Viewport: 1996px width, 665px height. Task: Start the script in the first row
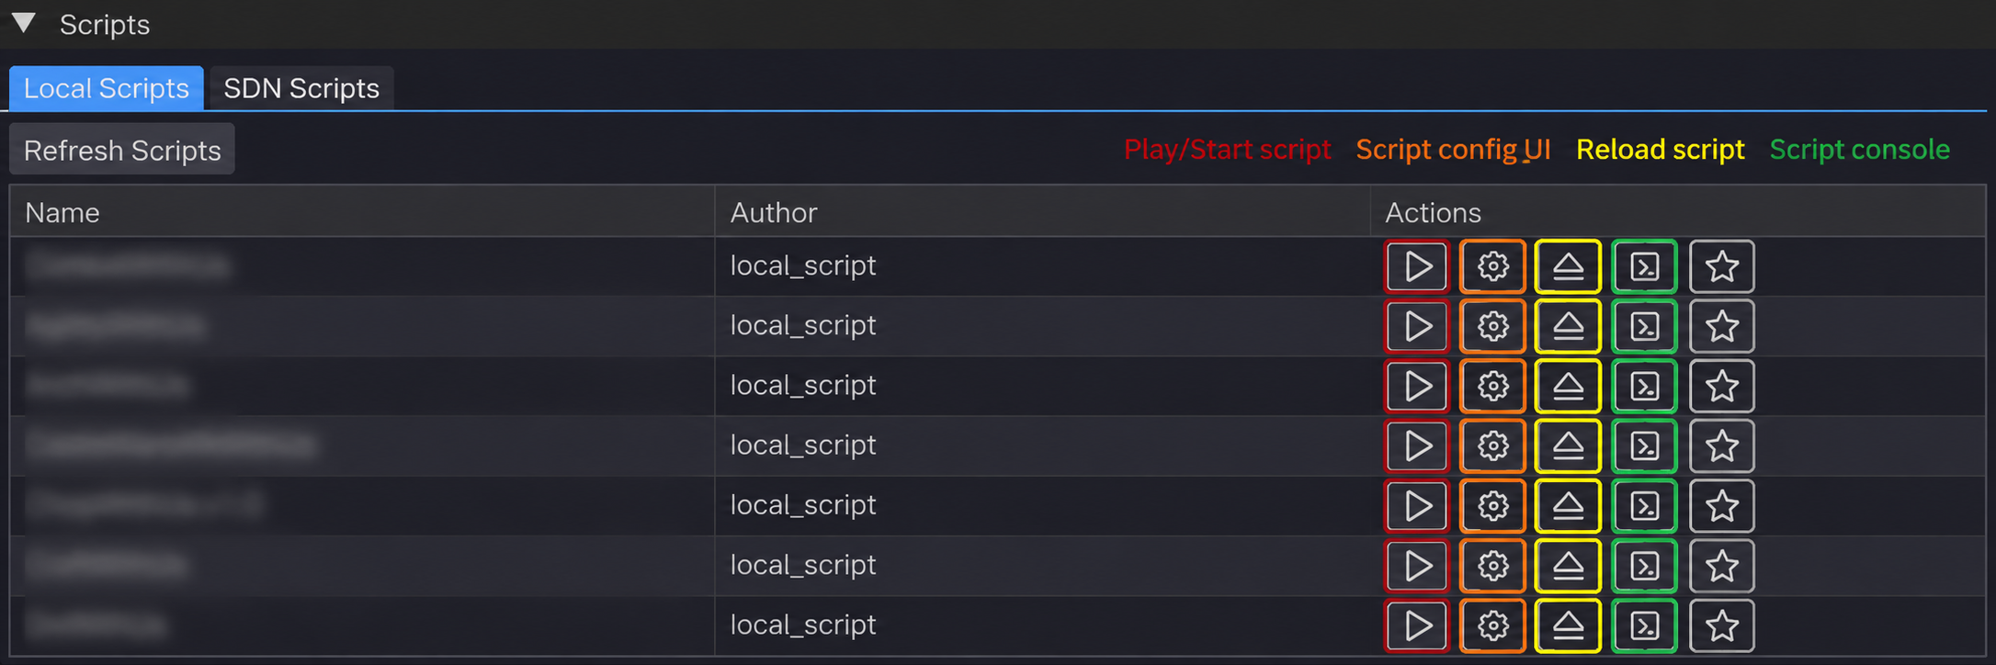point(1417,266)
